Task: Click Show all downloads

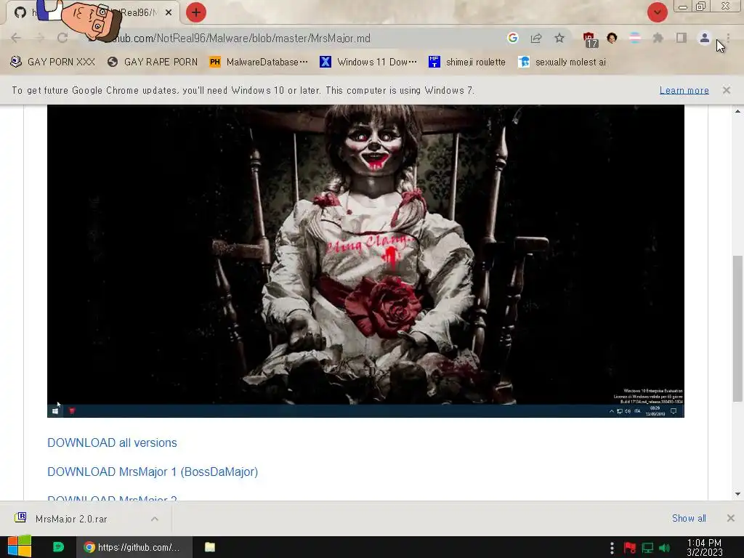Action: pyautogui.click(x=689, y=519)
